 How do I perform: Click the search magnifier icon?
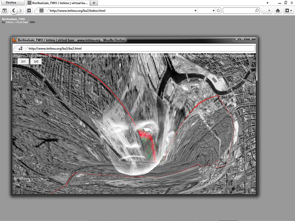coord(257,11)
